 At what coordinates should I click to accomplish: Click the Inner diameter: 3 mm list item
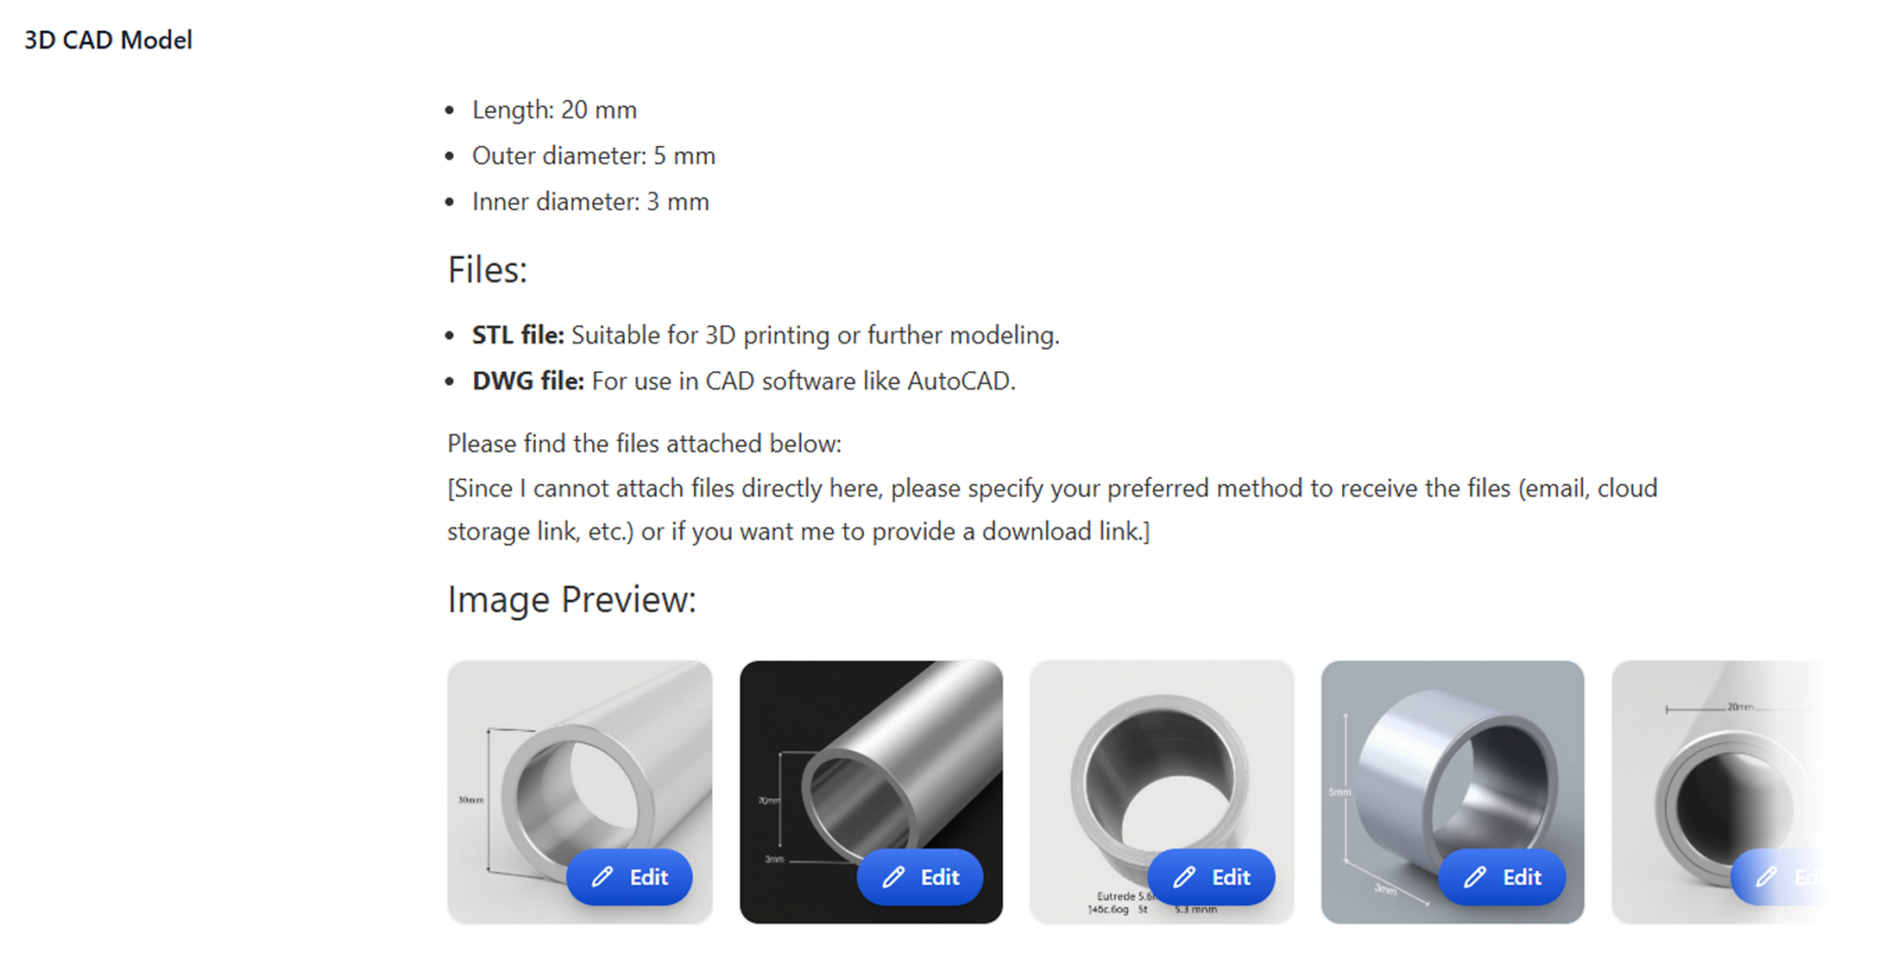pos(590,201)
